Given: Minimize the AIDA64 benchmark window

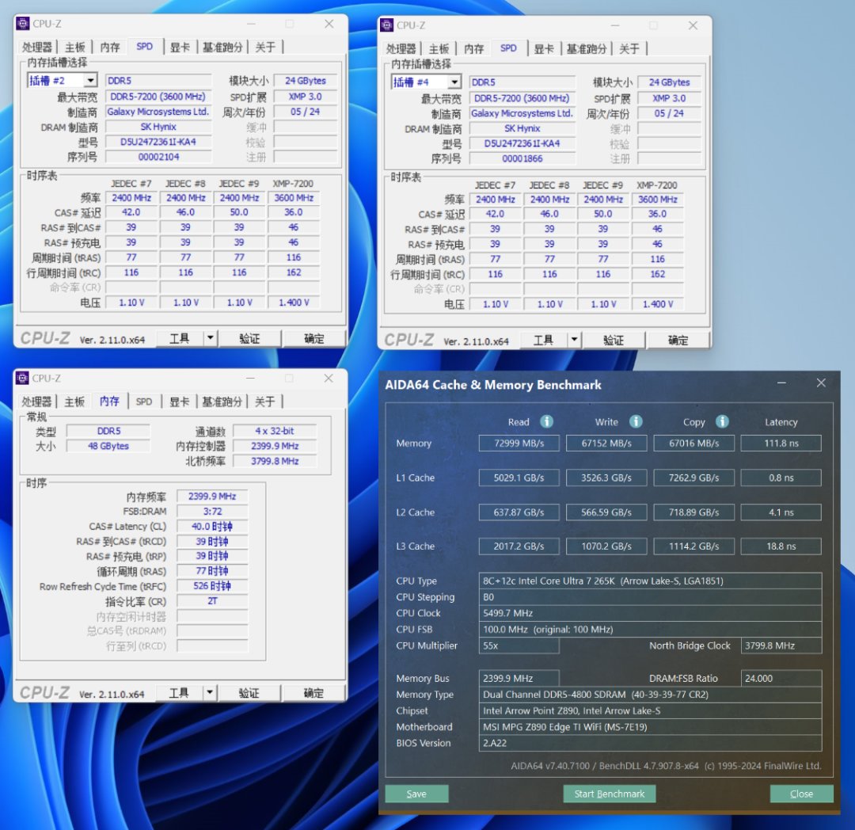Looking at the screenshot, I should [781, 383].
